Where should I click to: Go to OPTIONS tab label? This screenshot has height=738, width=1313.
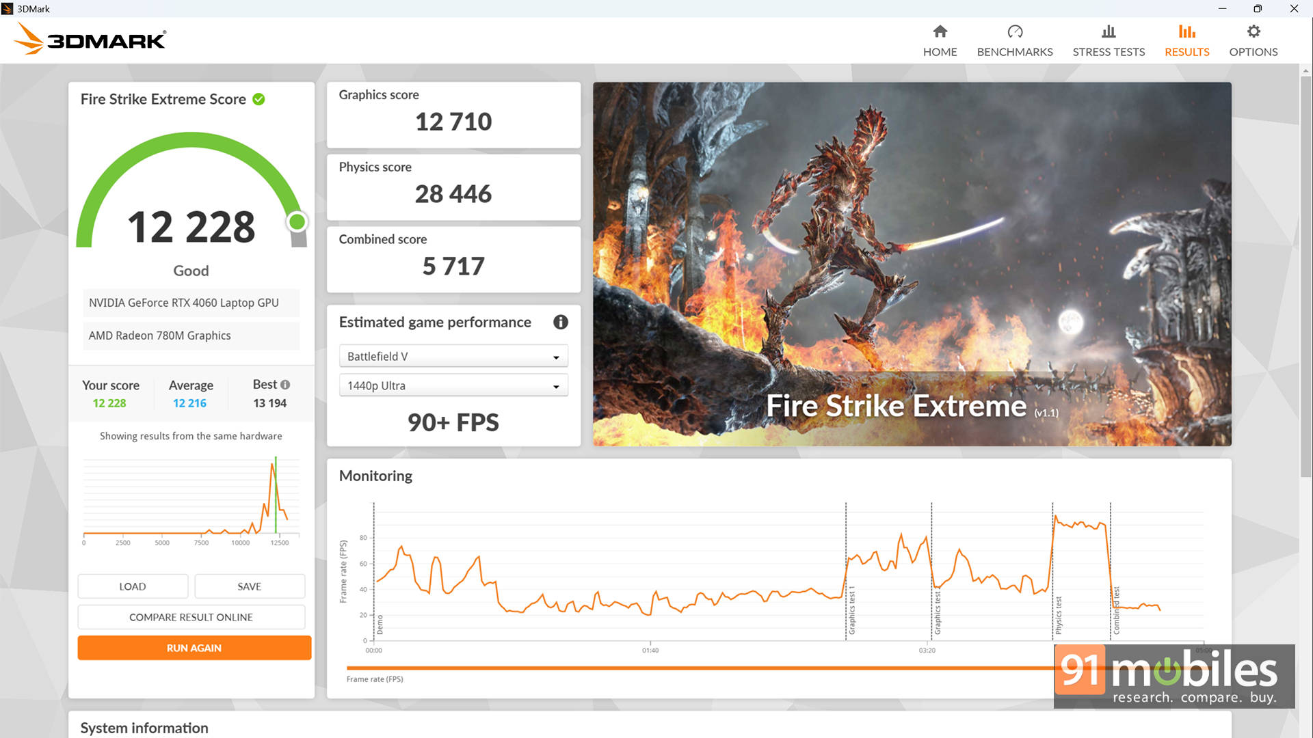click(1254, 52)
